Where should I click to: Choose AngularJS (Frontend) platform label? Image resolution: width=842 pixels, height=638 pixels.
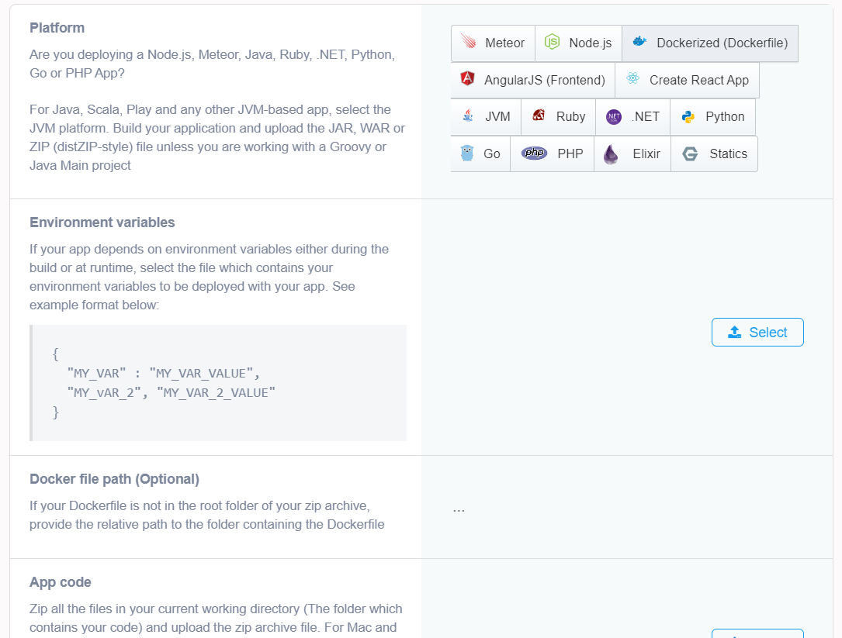[545, 80]
